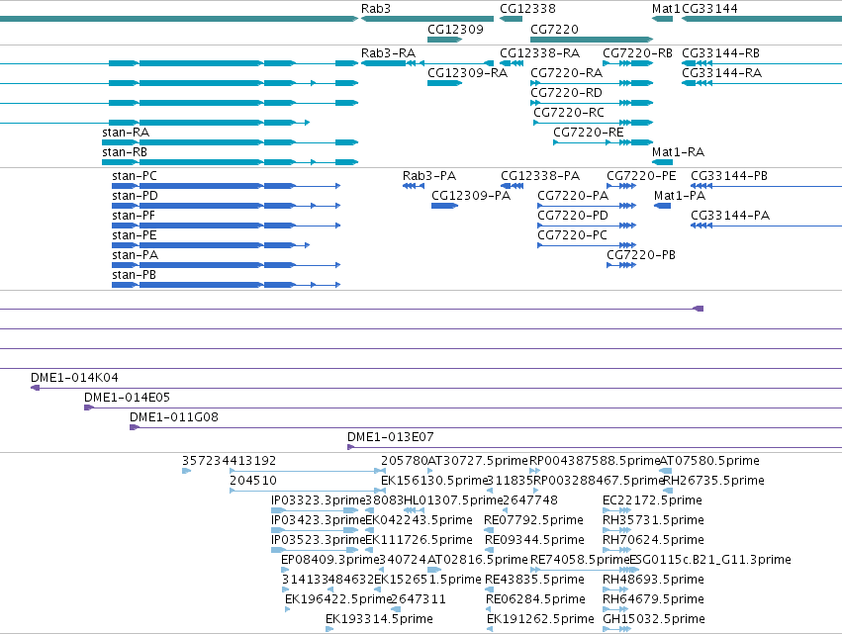
Task: Select transcript CG12309-RA
Action: tap(467, 72)
